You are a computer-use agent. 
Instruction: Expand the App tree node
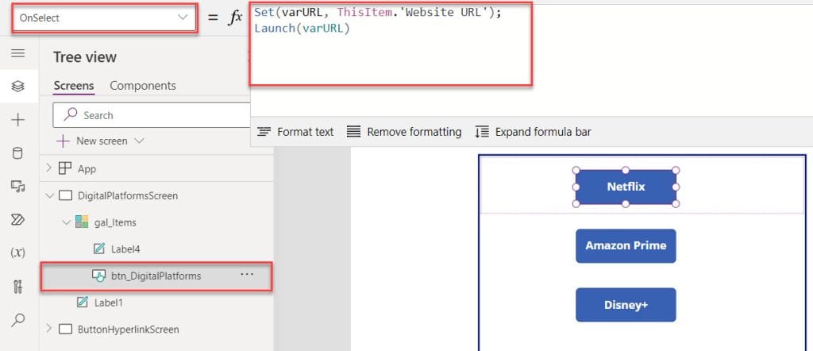pos(49,168)
